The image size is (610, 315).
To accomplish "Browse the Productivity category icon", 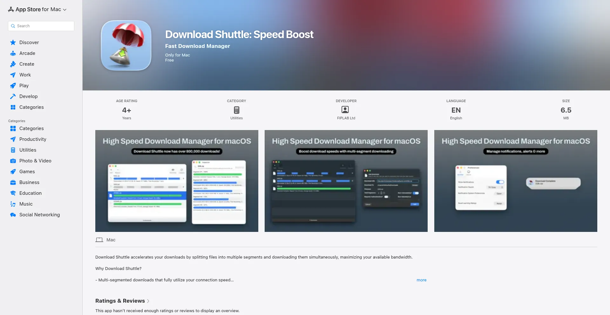I will 13,139.
